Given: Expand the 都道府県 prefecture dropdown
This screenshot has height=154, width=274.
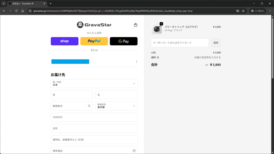Looking at the screenshot, I should click(116, 106).
